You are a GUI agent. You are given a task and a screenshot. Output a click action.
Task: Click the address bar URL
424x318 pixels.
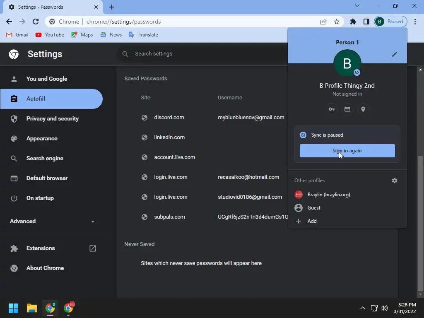click(123, 22)
